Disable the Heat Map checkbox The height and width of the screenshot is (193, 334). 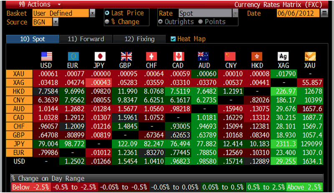coord(173,39)
